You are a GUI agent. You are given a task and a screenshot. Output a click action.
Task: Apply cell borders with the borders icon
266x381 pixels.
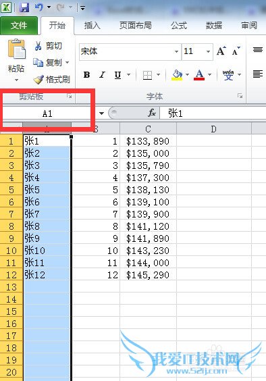[x=147, y=75]
